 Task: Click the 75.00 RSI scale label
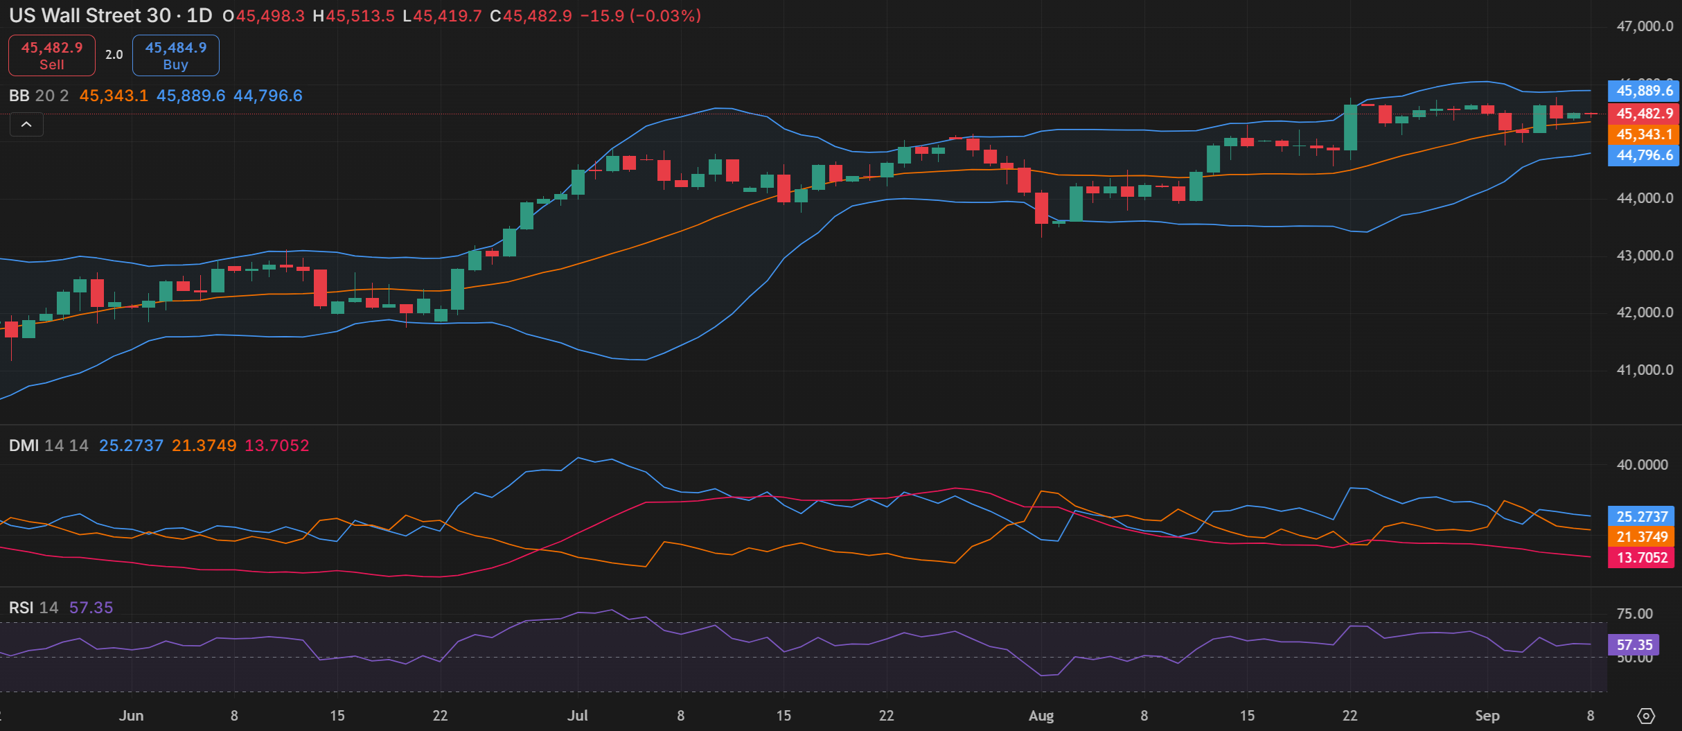click(1634, 614)
